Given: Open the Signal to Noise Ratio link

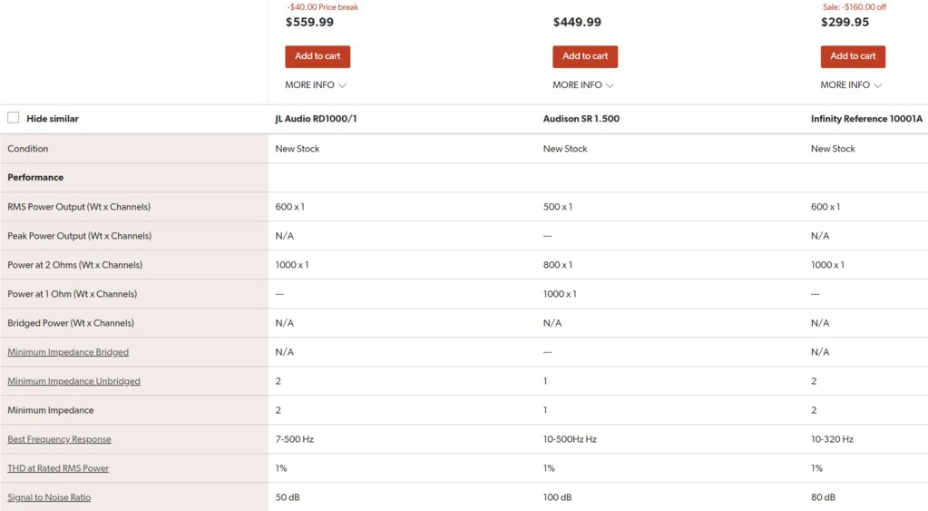Looking at the screenshot, I should point(49,496).
